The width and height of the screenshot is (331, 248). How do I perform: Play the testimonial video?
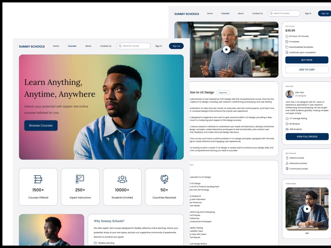pyautogui.click(x=307, y=209)
